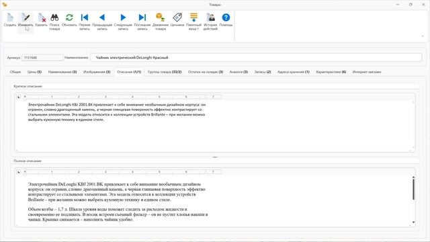Switch to the Аналоги (3) tab
The width and height of the screenshot is (430, 242).
[239, 72]
